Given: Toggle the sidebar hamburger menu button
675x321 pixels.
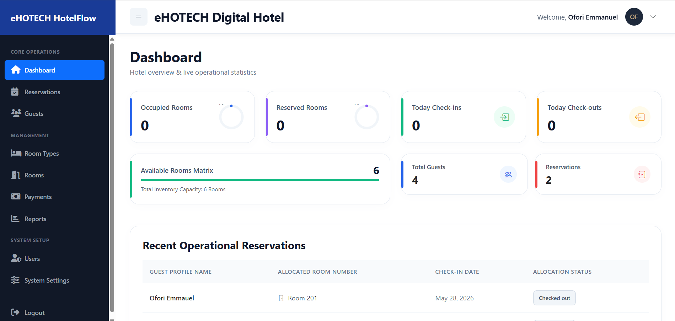Looking at the screenshot, I should click(139, 17).
